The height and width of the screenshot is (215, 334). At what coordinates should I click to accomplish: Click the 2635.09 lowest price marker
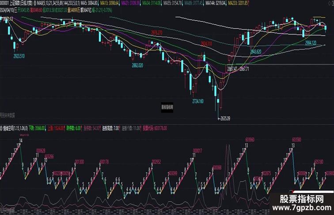pos(224,118)
